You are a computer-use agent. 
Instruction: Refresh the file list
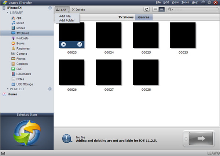[146, 10]
